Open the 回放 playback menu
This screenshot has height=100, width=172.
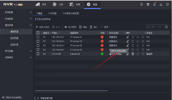(x=58, y=4)
